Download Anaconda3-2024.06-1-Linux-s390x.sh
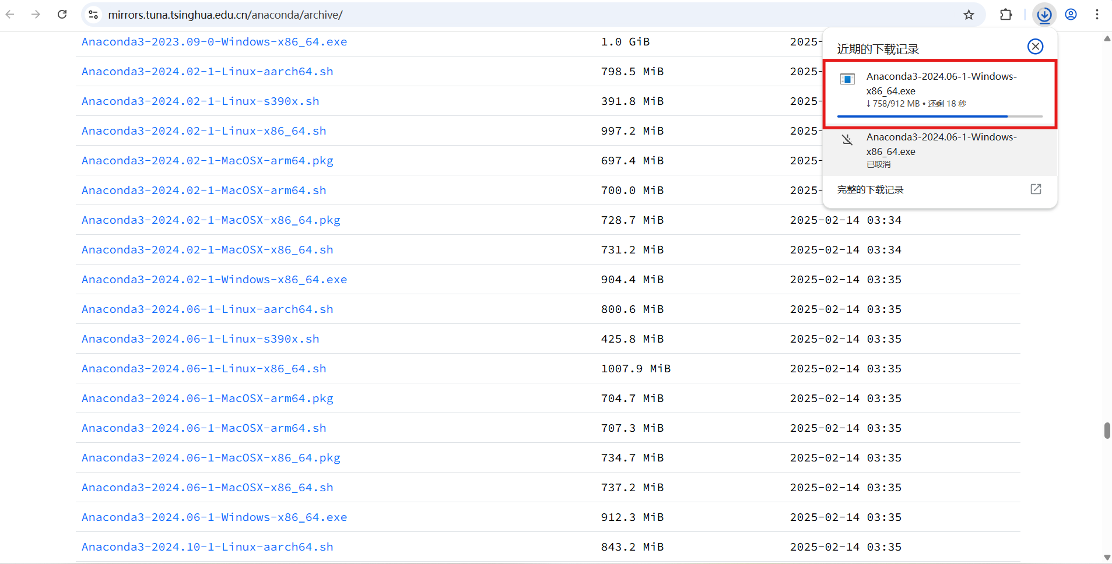 click(200, 339)
